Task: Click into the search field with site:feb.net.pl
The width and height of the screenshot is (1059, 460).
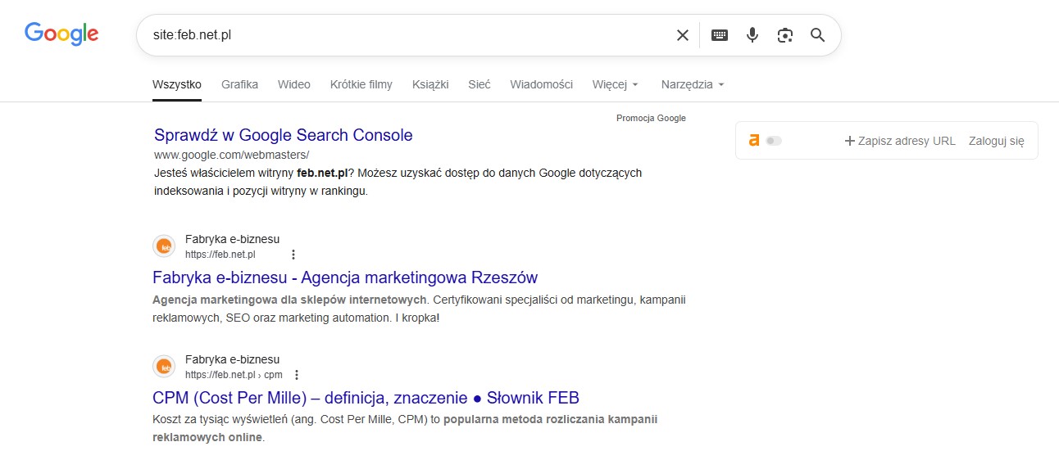Action: click(402, 35)
